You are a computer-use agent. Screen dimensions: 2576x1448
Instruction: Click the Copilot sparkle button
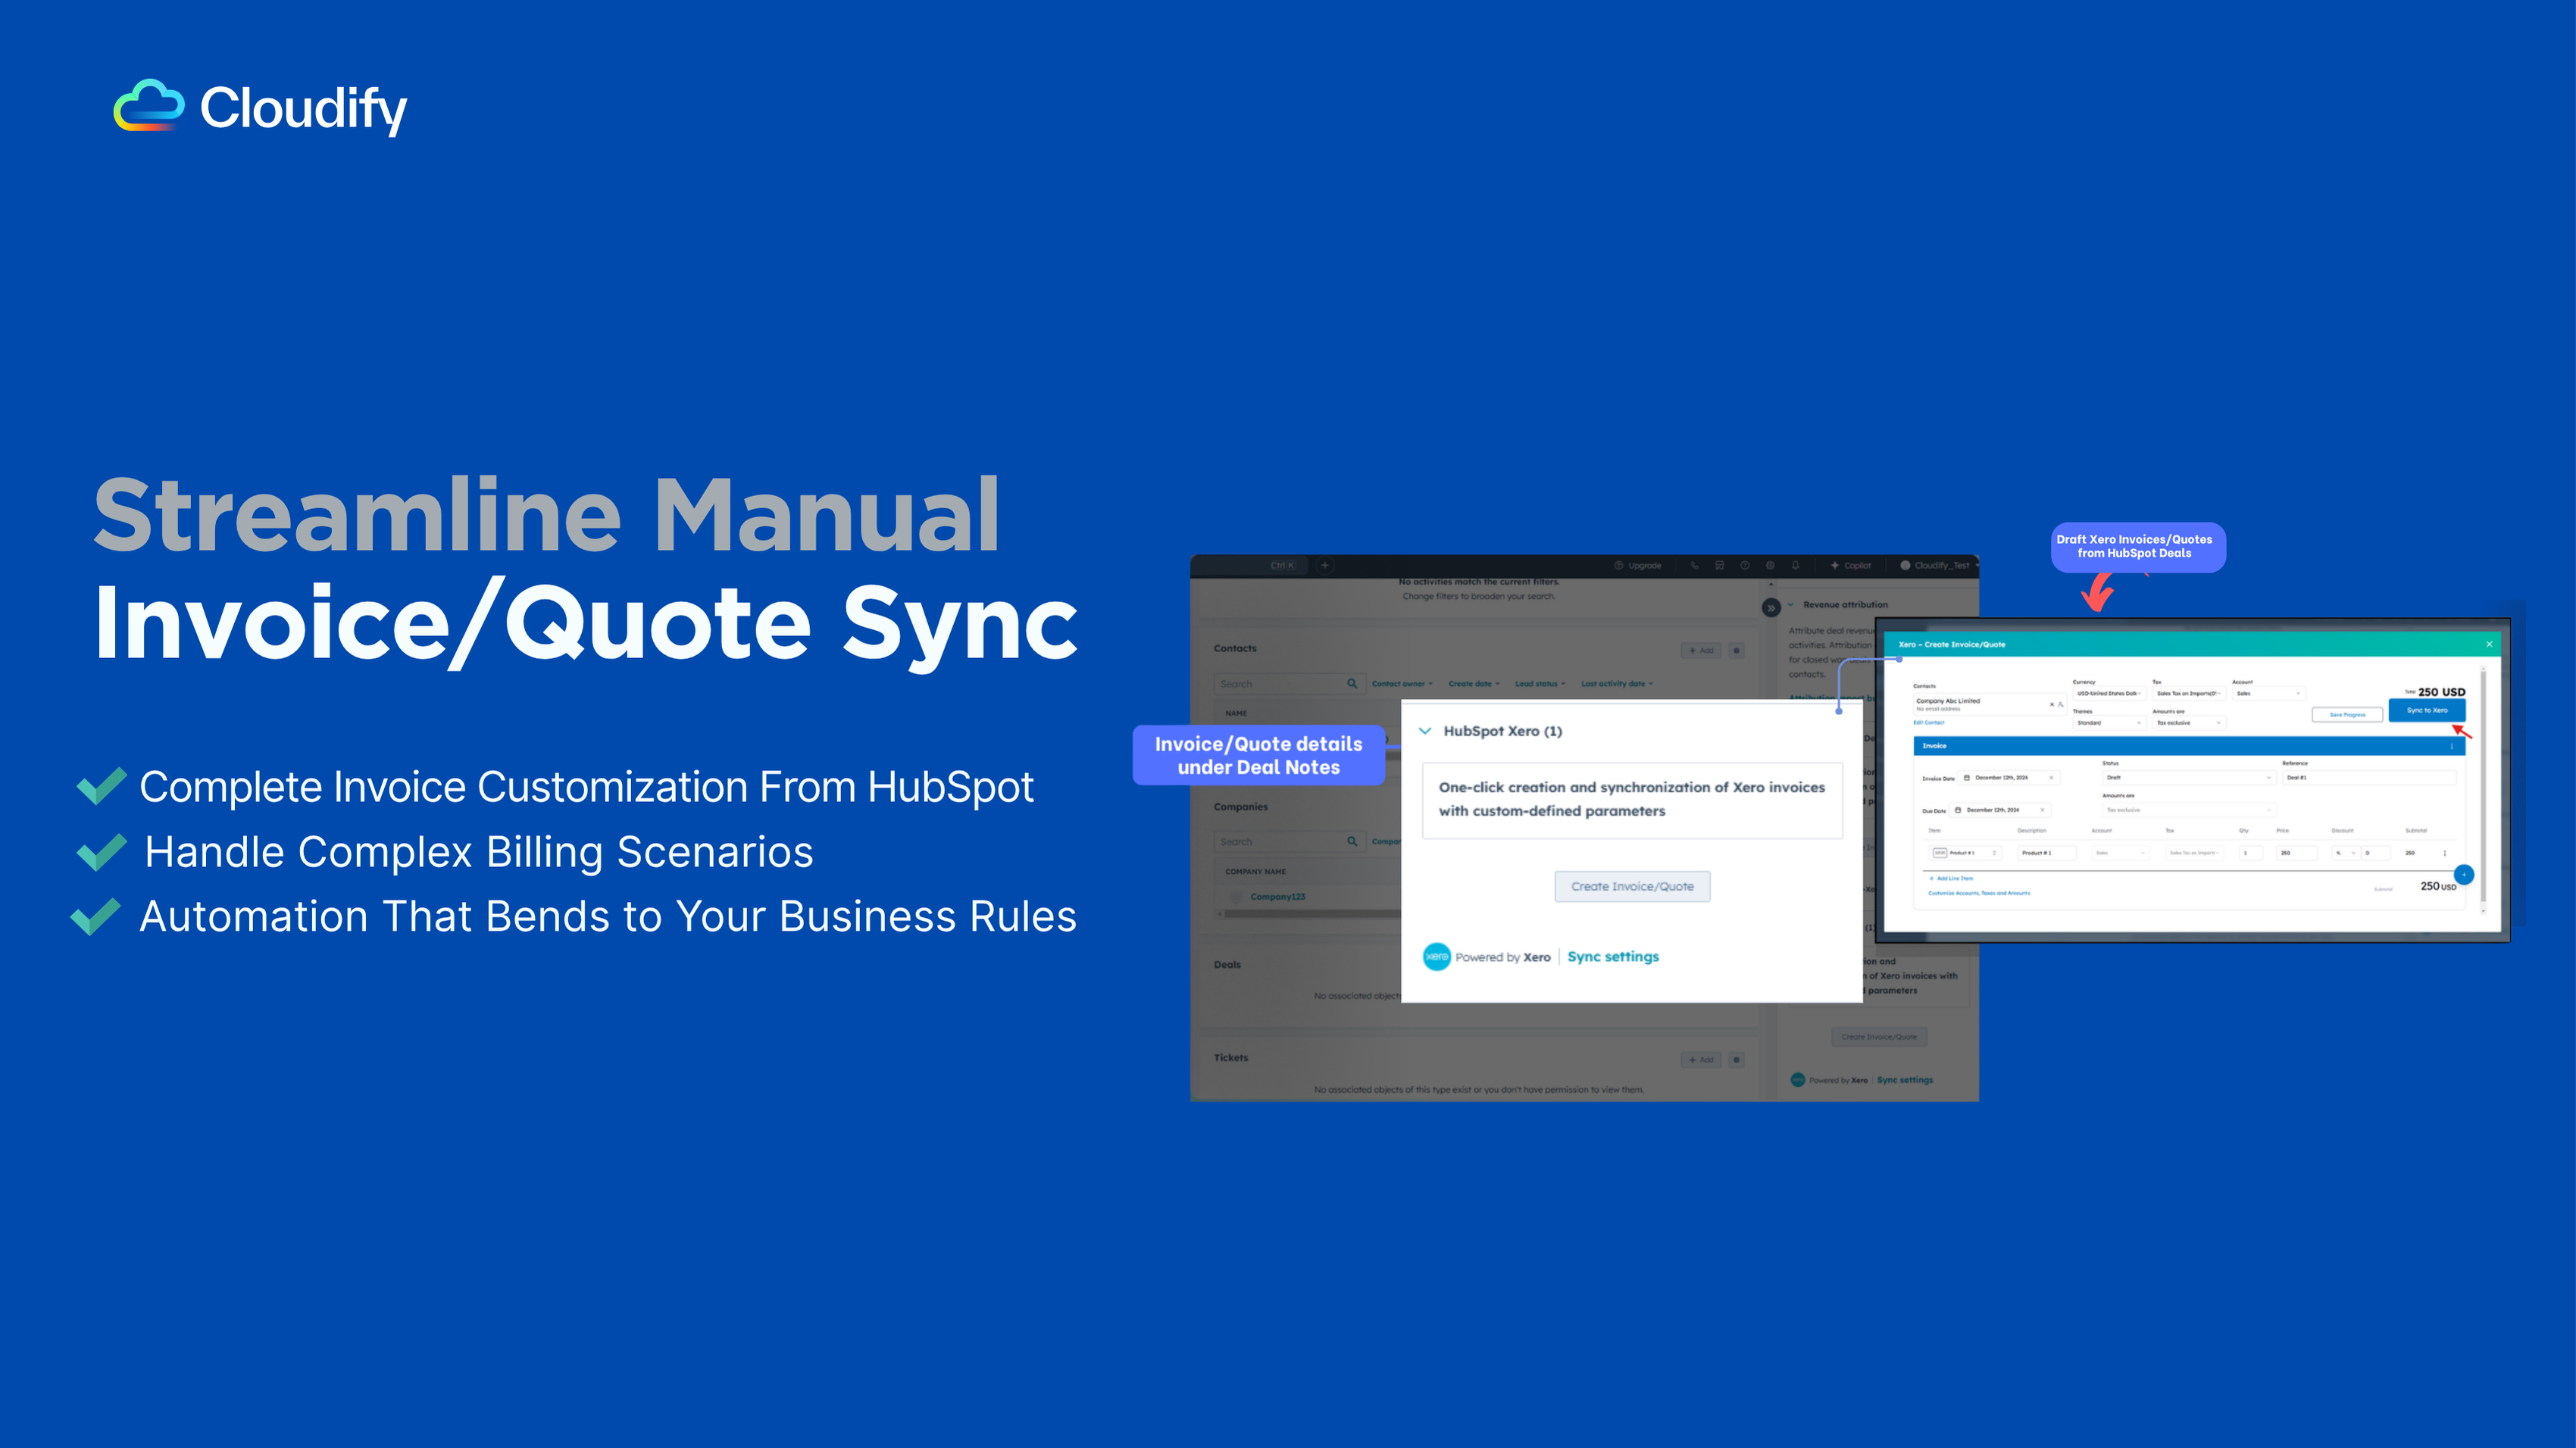pyautogui.click(x=1850, y=566)
